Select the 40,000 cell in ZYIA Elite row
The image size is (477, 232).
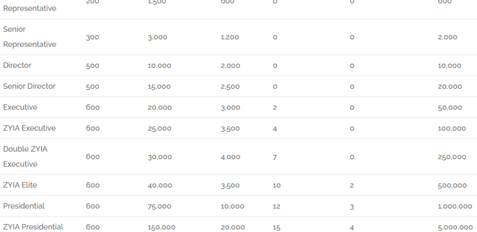pyautogui.click(x=160, y=185)
